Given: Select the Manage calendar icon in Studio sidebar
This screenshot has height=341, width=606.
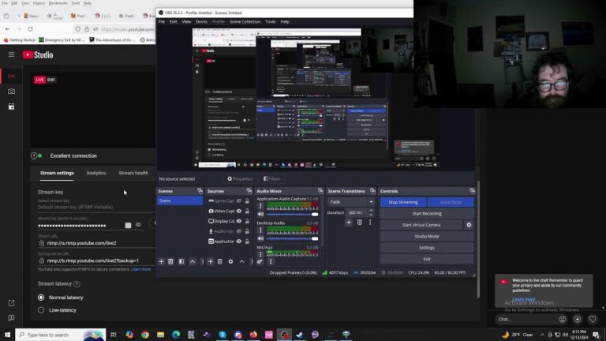Looking at the screenshot, I should (x=11, y=107).
